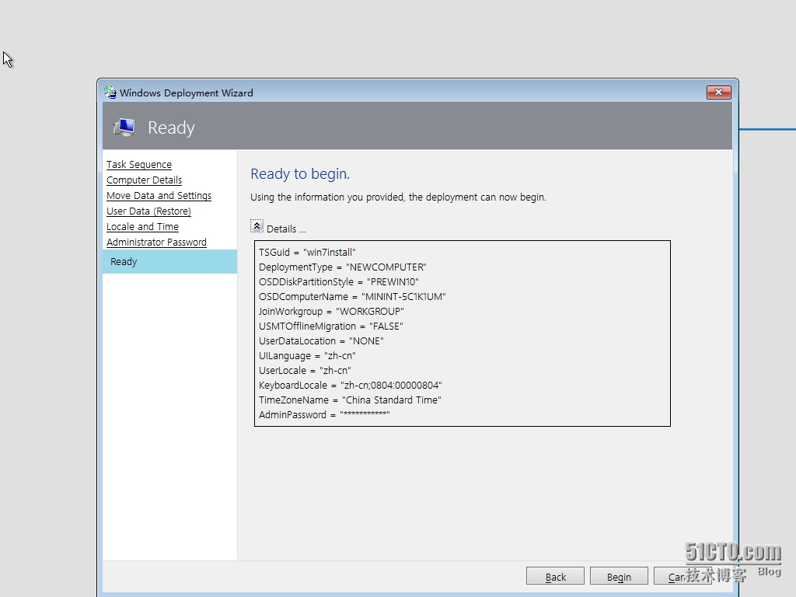Screen dimensions: 796x597
Task: Click the computer icon beside Ready header
Action: pos(124,127)
